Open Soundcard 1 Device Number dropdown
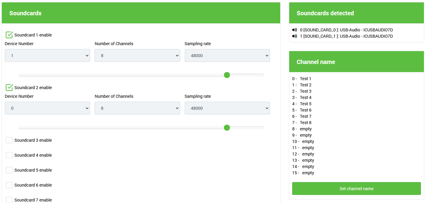Viewport: 429px width, 203px height. pyautogui.click(x=47, y=56)
